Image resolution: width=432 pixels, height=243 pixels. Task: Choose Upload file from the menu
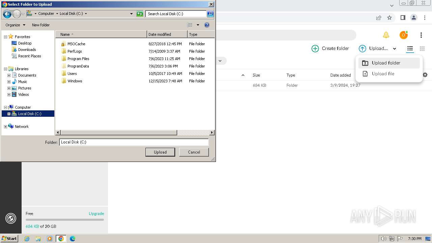pyautogui.click(x=389, y=74)
